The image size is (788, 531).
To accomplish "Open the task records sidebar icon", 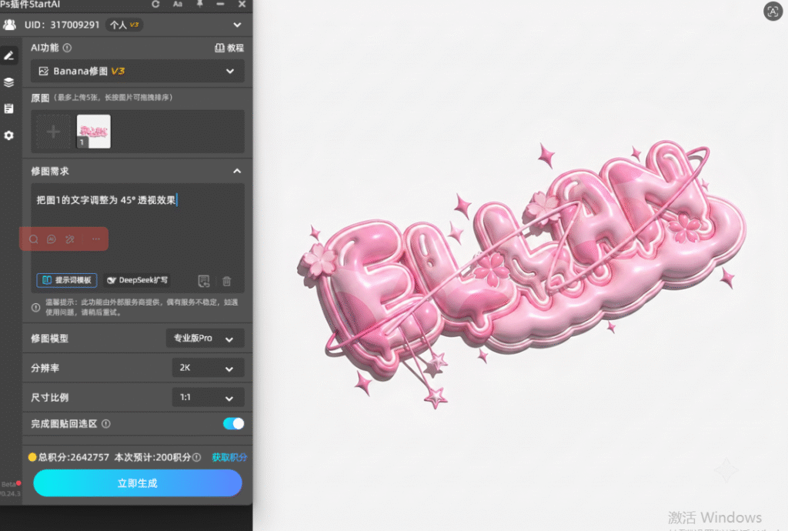I will tap(9, 109).
